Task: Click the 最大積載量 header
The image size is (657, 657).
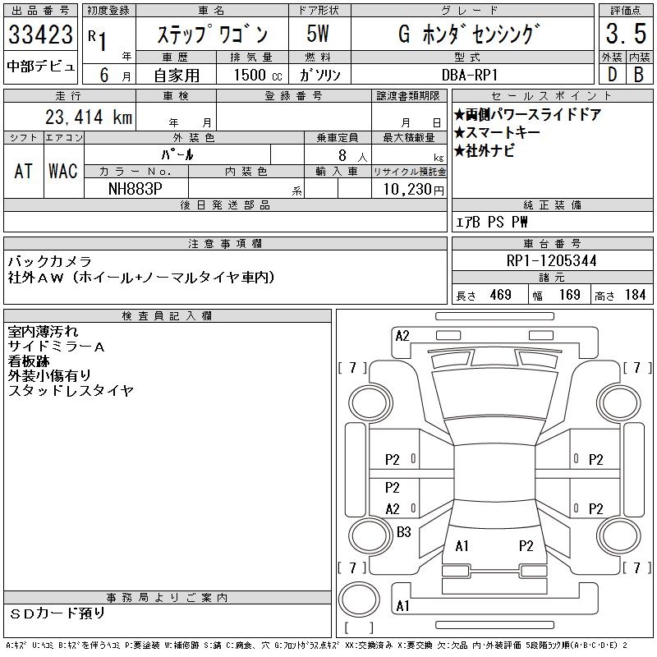Action: coord(409,137)
